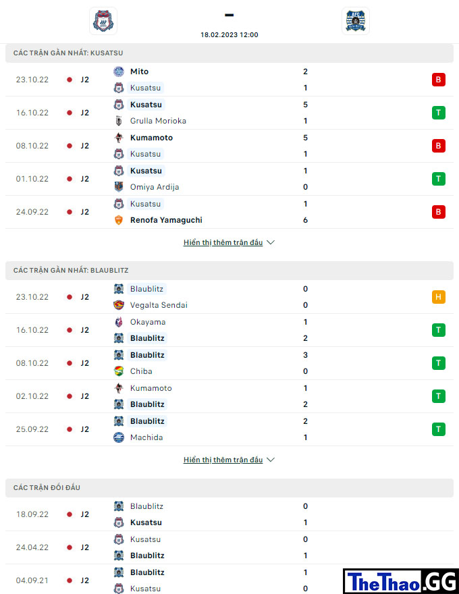Expand more Kusatsu matches with chevron
The image size is (459, 594).
(x=271, y=242)
